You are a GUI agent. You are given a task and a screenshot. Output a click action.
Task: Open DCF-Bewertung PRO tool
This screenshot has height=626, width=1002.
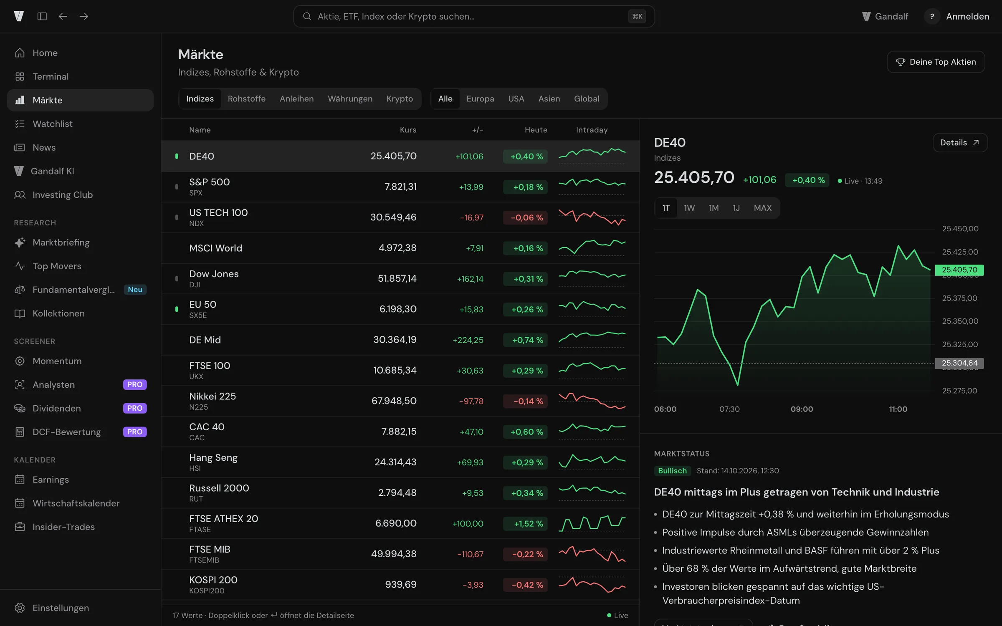(x=80, y=432)
